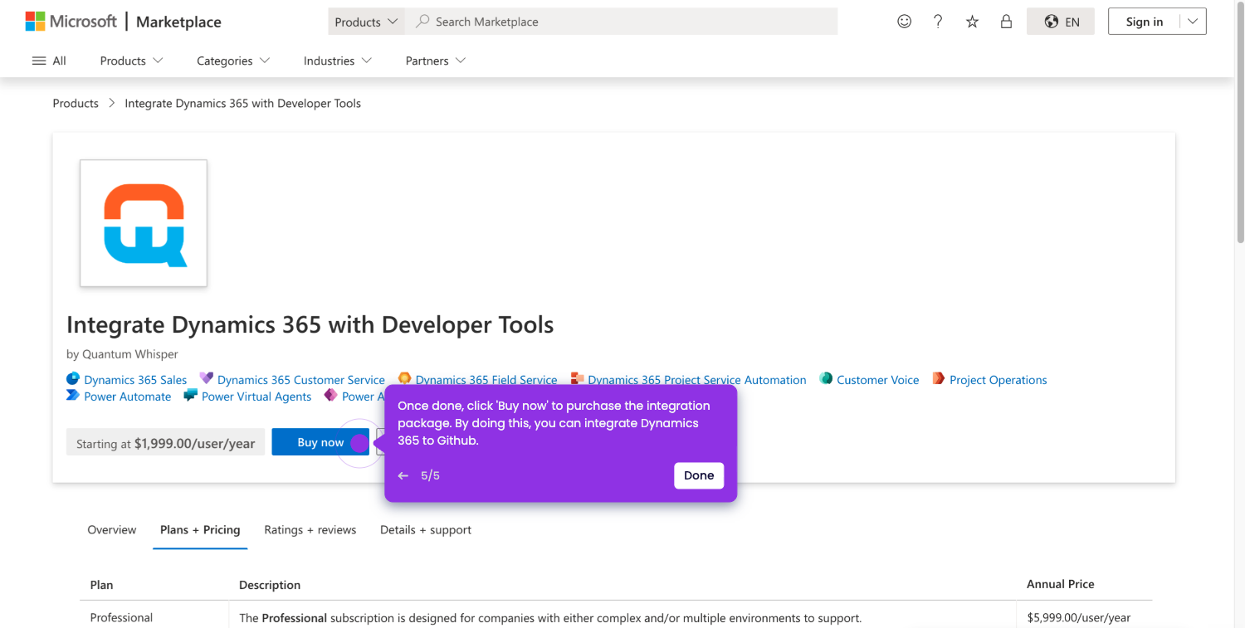The height and width of the screenshot is (628, 1245).
Task: Click the Sign in button
Action: click(1145, 22)
